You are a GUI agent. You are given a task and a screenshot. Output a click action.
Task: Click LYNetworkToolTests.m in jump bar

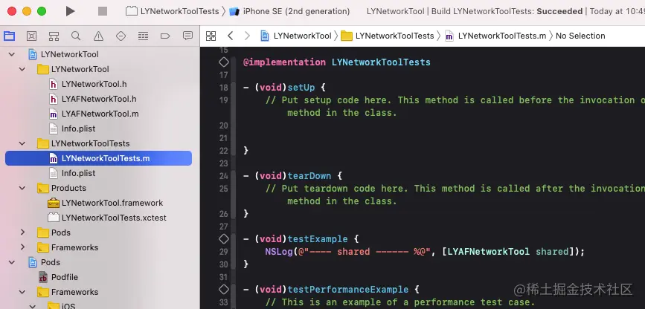point(495,36)
